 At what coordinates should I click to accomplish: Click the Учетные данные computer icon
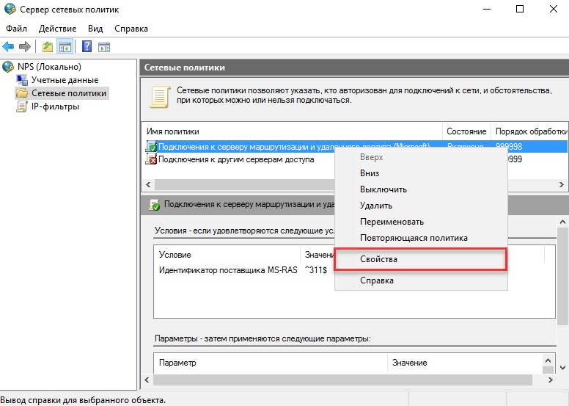click(22, 80)
